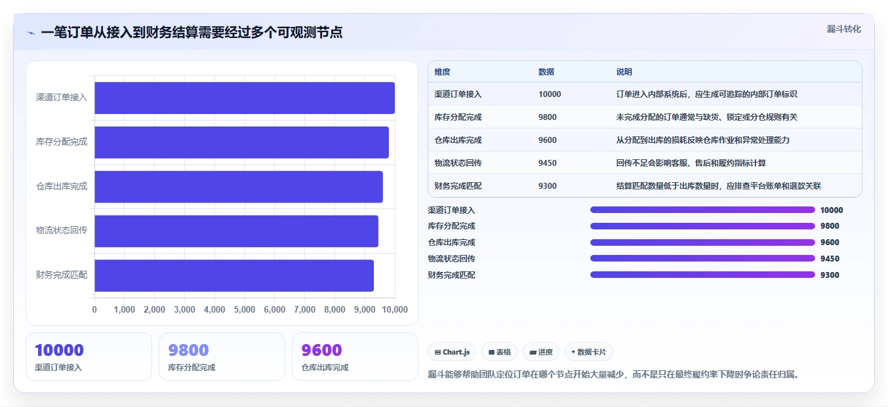The image size is (888, 407).
Task: Click the 库存分配完成 y-axis label in the chart
Action: coord(62,142)
